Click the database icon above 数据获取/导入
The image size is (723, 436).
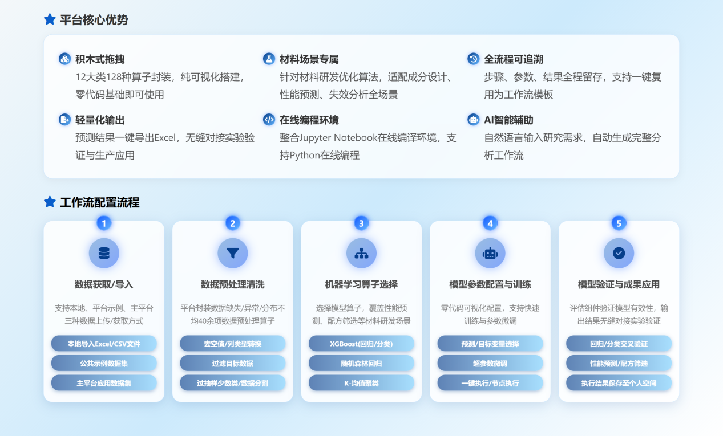pos(104,253)
